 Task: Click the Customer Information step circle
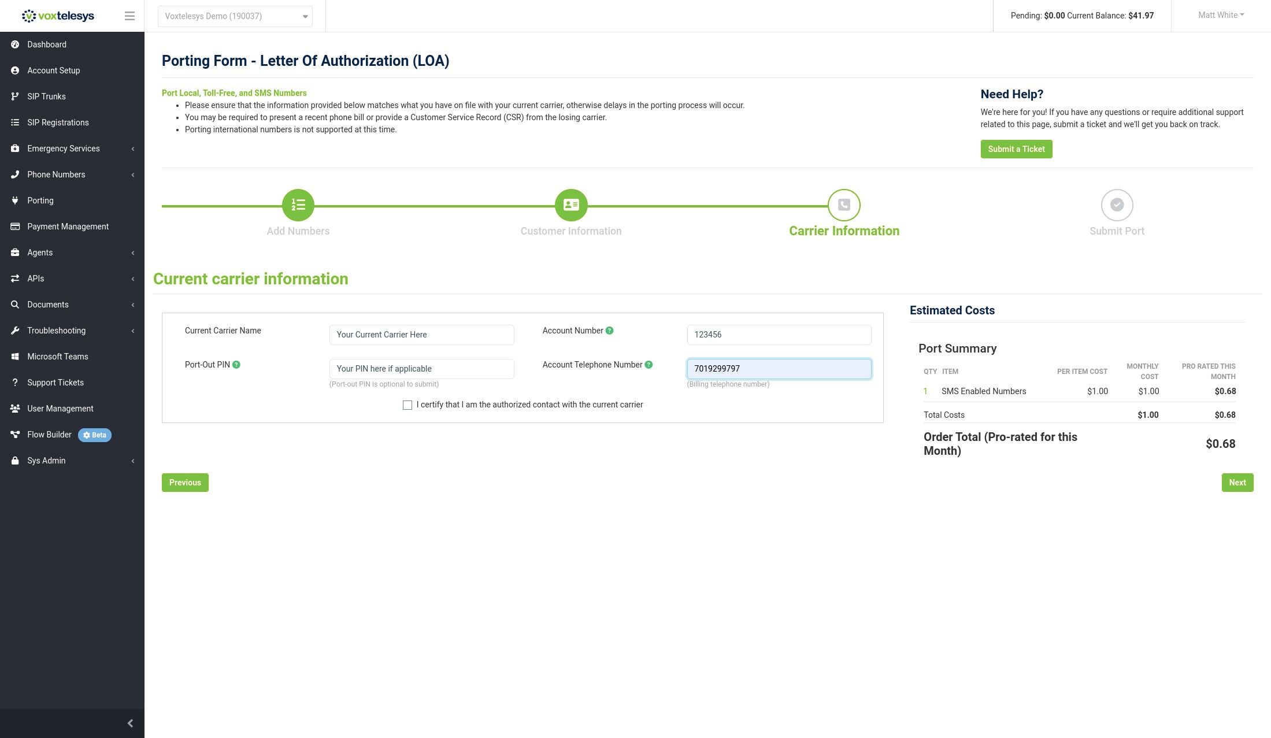pyautogui.click(x=571, y=205)
